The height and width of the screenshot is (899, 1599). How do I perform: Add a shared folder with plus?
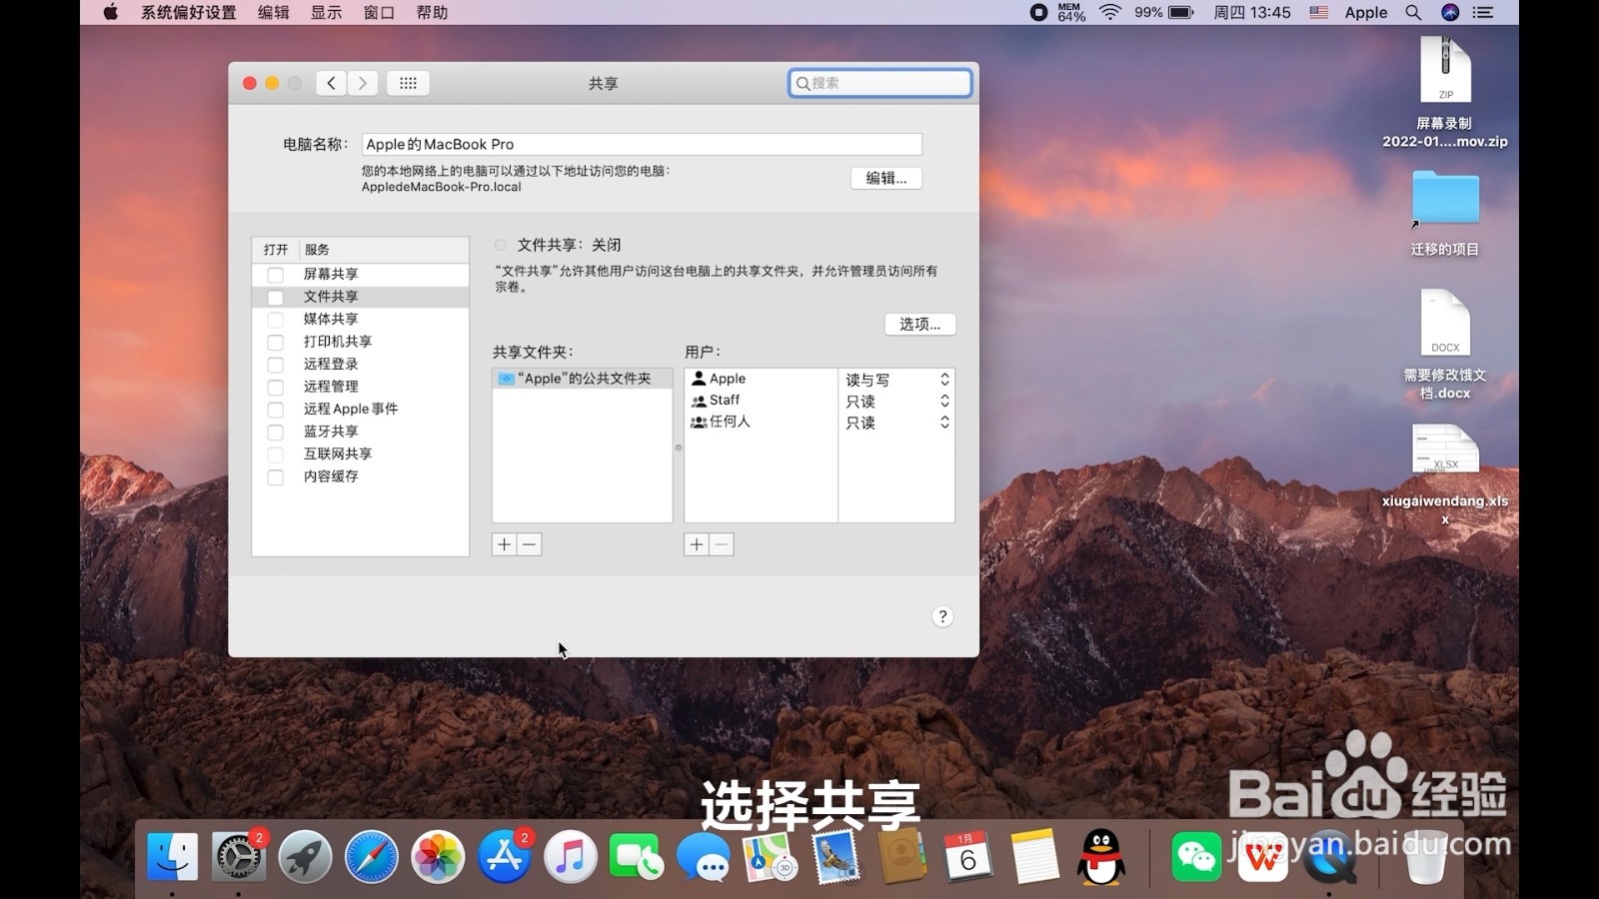[505, 544]
